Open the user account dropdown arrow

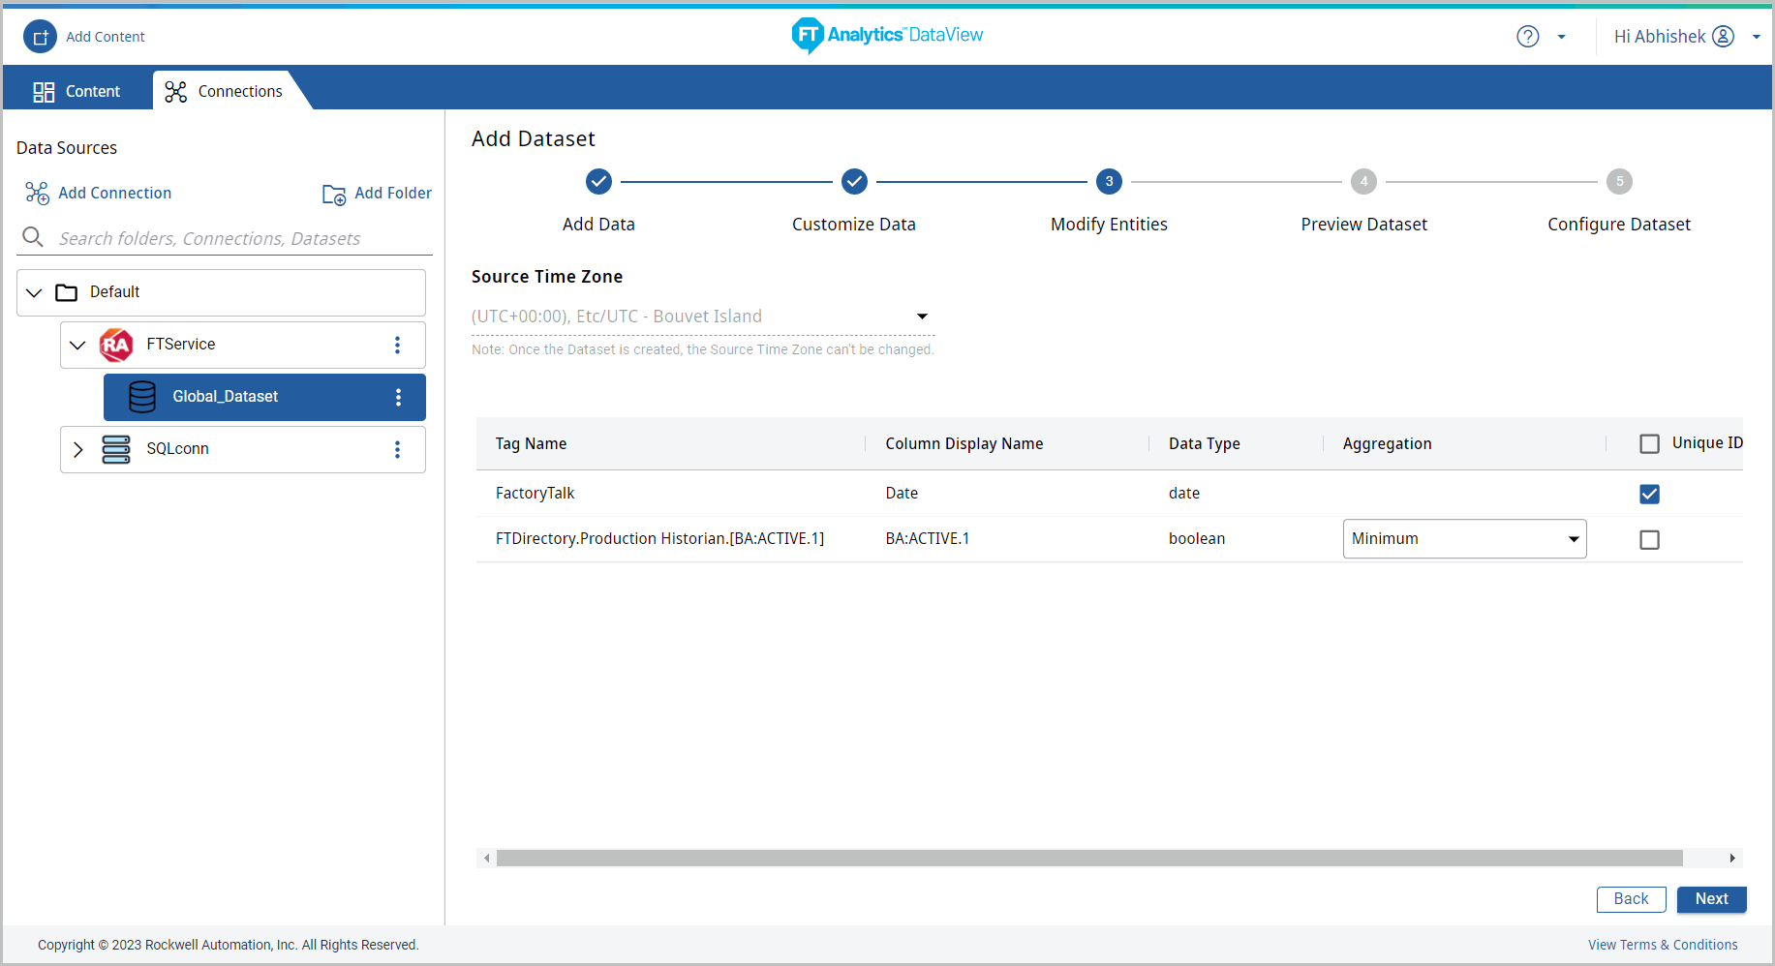click(1756, 37)
